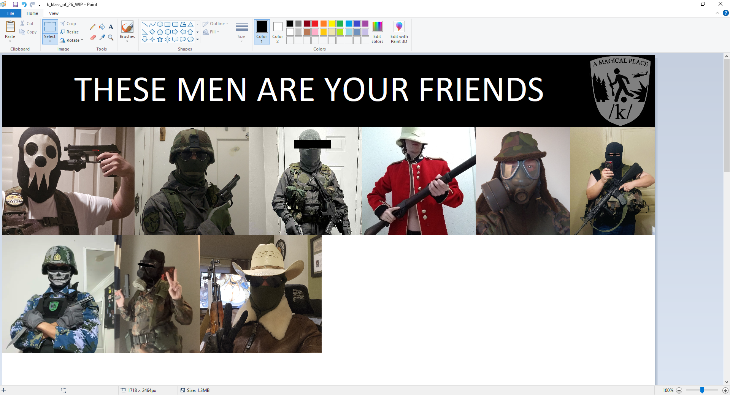This screenshot has height=395, width=730.
Task: Pick the Rounded rectangle shape
Action: pyautogui.click(x=175, y=24)
